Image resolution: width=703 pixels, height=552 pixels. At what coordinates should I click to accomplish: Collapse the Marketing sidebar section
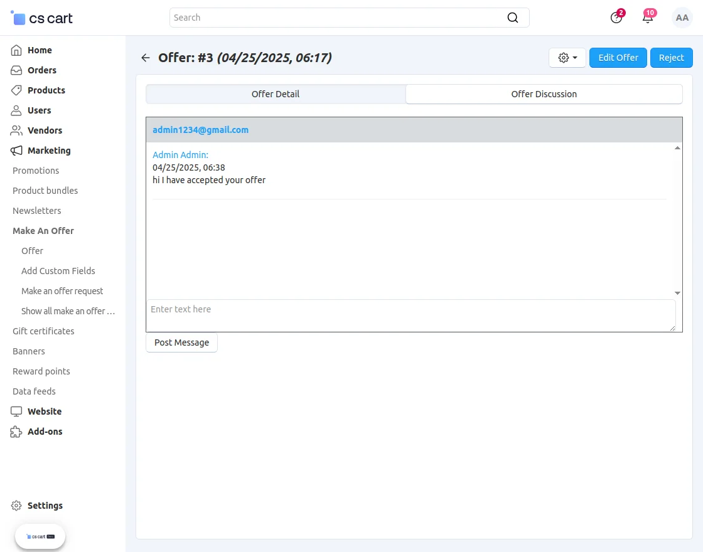tap(49, 151)
